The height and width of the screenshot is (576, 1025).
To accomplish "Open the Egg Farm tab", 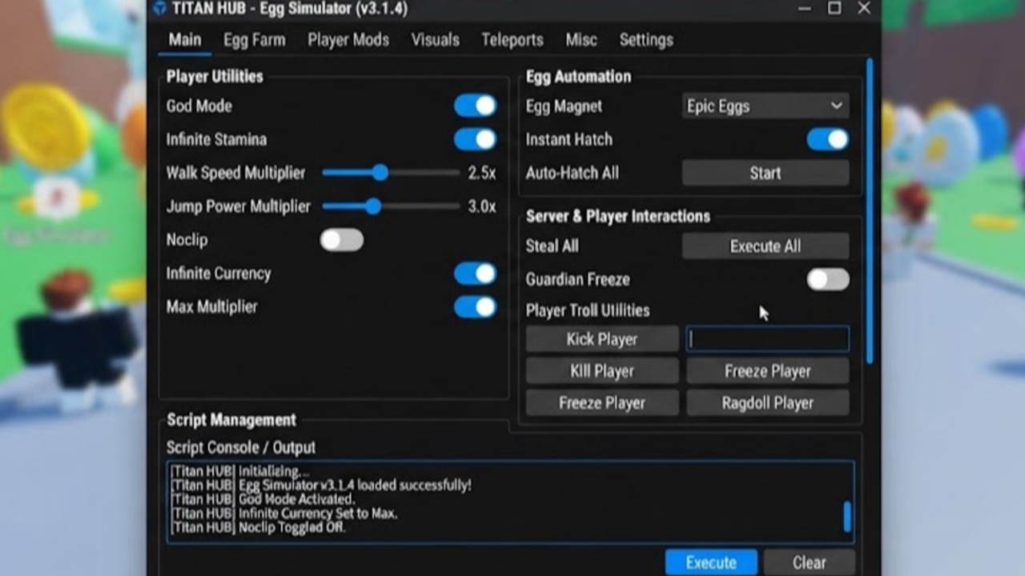I will [x=254, y=40].
